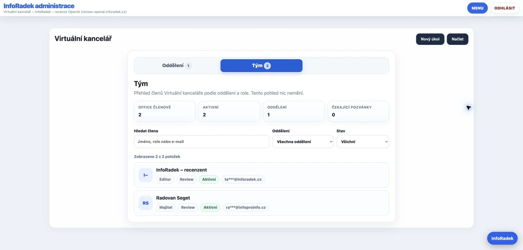This screenshot has height=250, width=523.
Task: Click the ra***@infoproinfo.cz email badge
Action: click(246, 208)
